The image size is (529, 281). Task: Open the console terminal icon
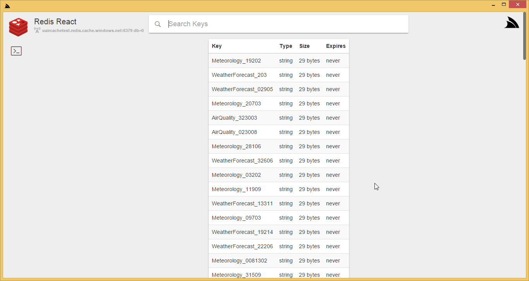(x=16, y=51)
